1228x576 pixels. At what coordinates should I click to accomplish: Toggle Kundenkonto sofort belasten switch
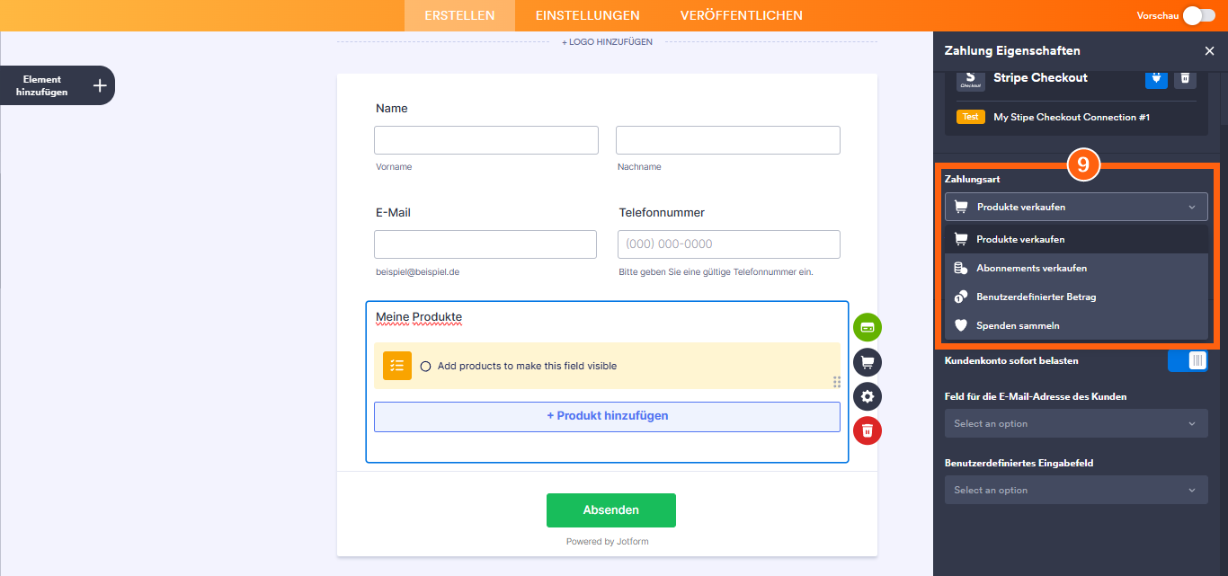(1188, 360)
